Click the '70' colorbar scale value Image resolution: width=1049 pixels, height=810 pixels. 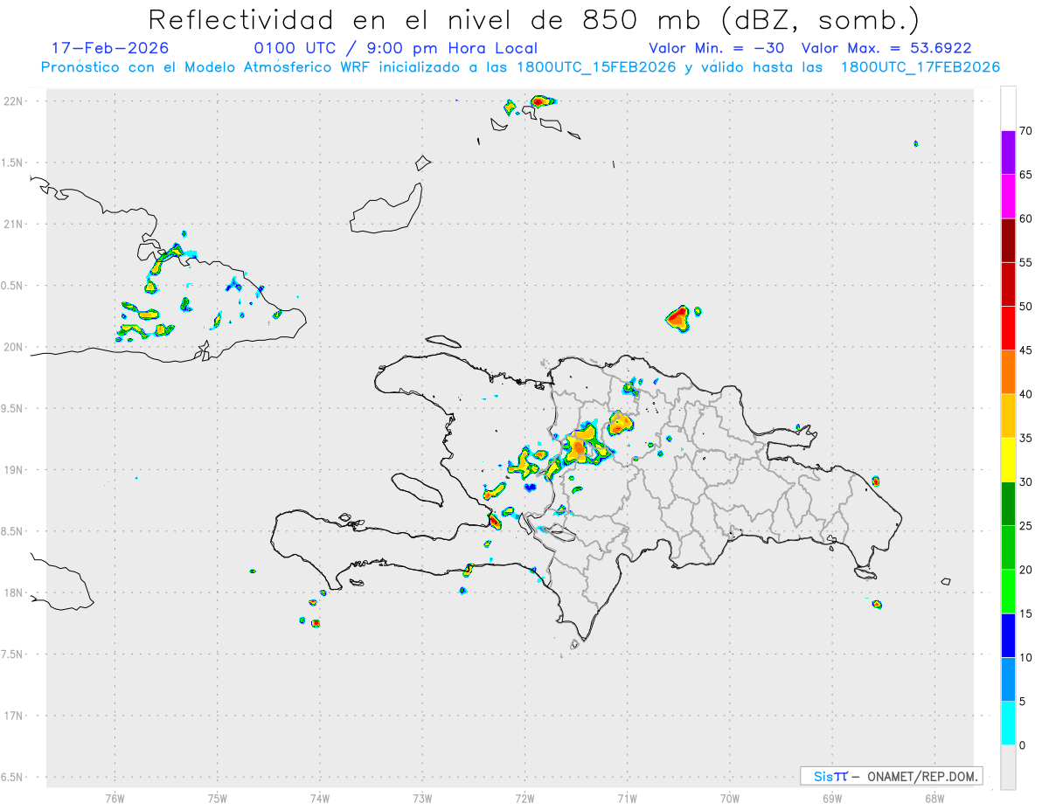coord(1025,131)
